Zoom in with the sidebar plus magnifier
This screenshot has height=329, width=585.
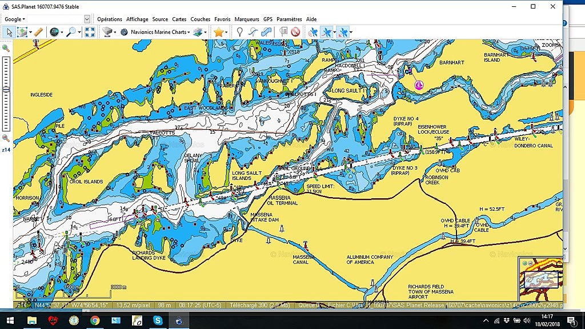pos(6,48)
